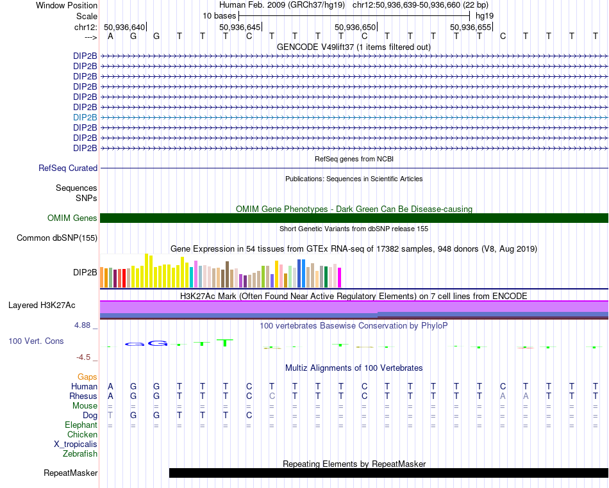Click the Layered H3K27Ac label

click(42, 305)
